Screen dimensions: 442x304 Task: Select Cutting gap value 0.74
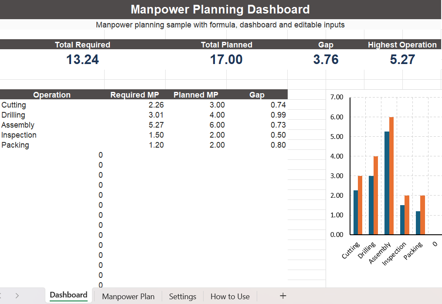pos(278,105)
